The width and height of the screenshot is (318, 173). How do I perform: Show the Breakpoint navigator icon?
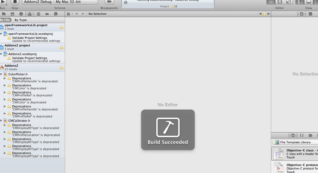click(x=47, y=14)
